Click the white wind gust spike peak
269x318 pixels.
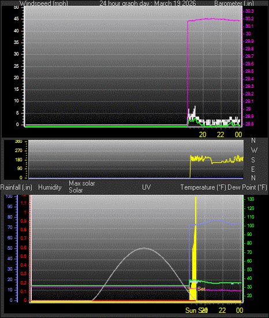[x=195, y=107]
